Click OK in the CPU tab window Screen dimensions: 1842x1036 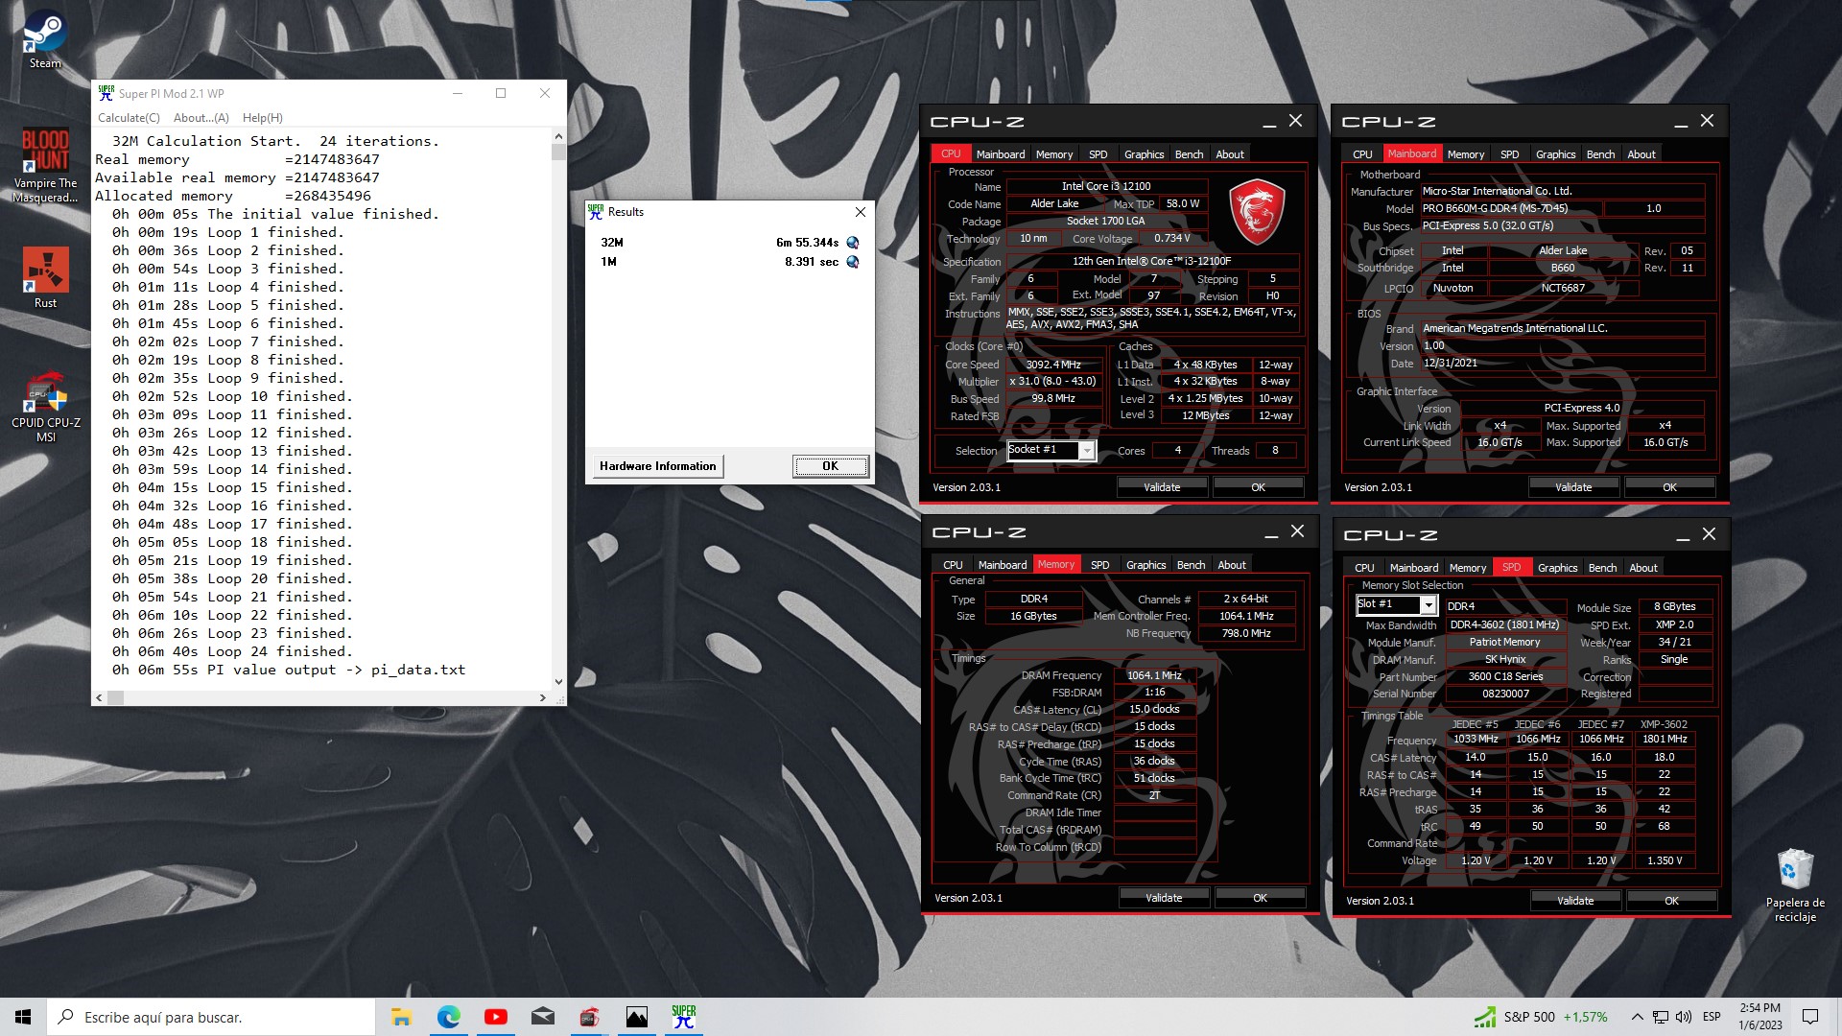(1258, 487)
